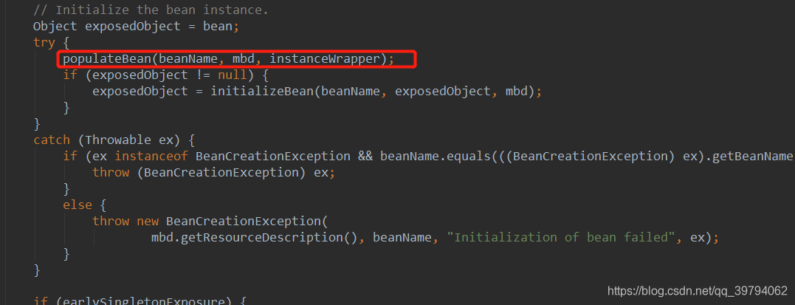Click the "instanceof" keyword

point(151,156)
